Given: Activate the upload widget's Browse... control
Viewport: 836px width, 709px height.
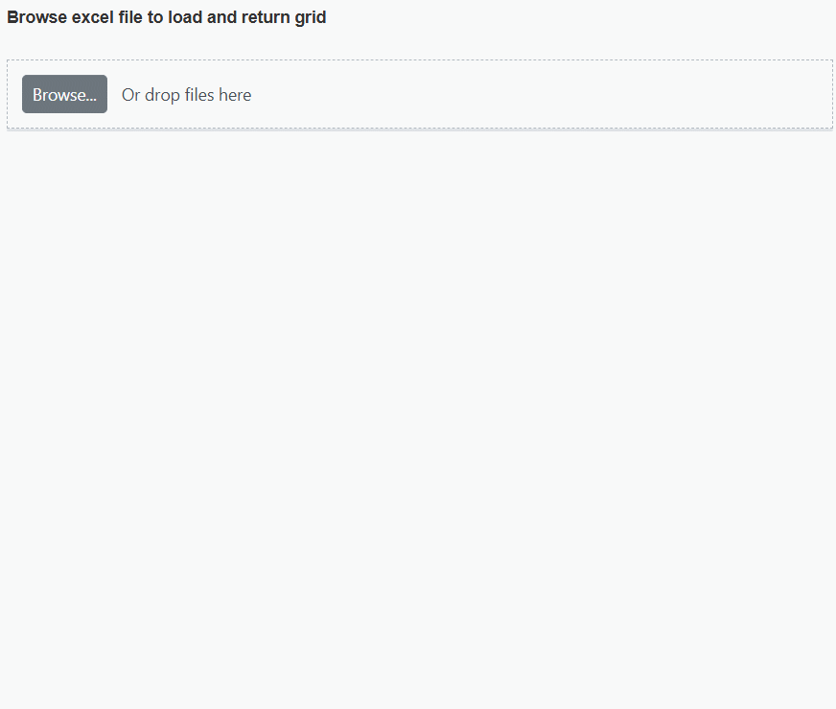Looking at the screenshot, I should [64, 94].
